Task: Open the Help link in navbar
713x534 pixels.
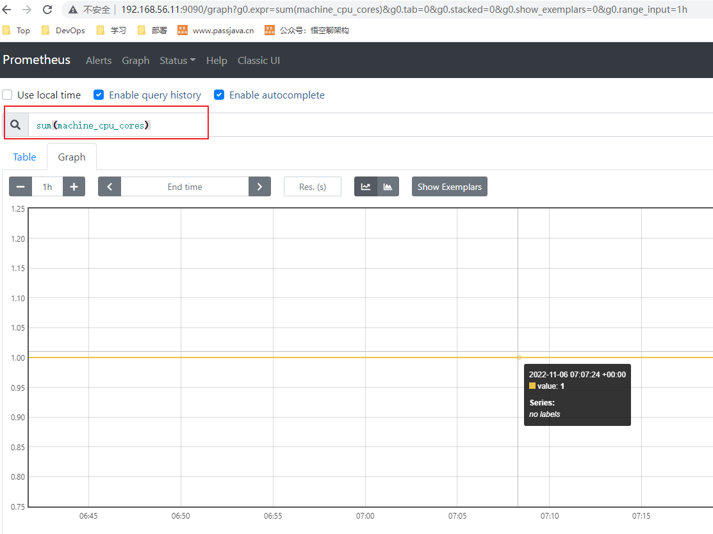Action: tap(217, 60)
